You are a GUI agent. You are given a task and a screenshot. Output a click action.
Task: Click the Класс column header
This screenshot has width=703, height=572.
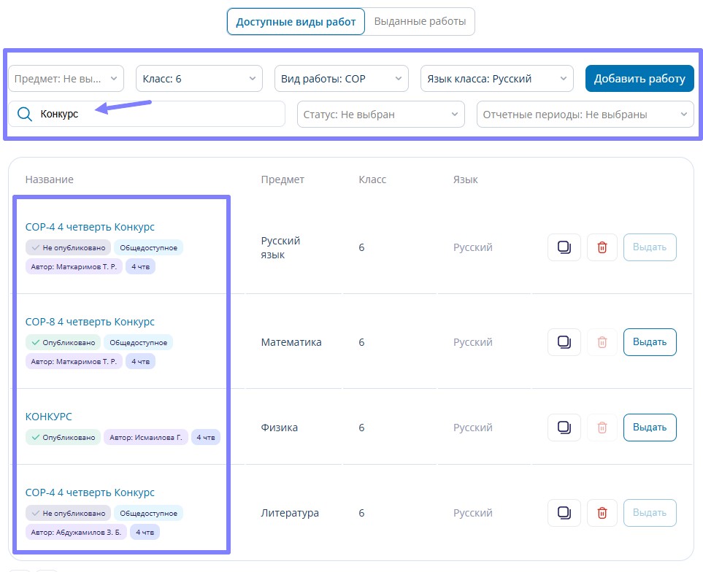[x=372, y=179]
